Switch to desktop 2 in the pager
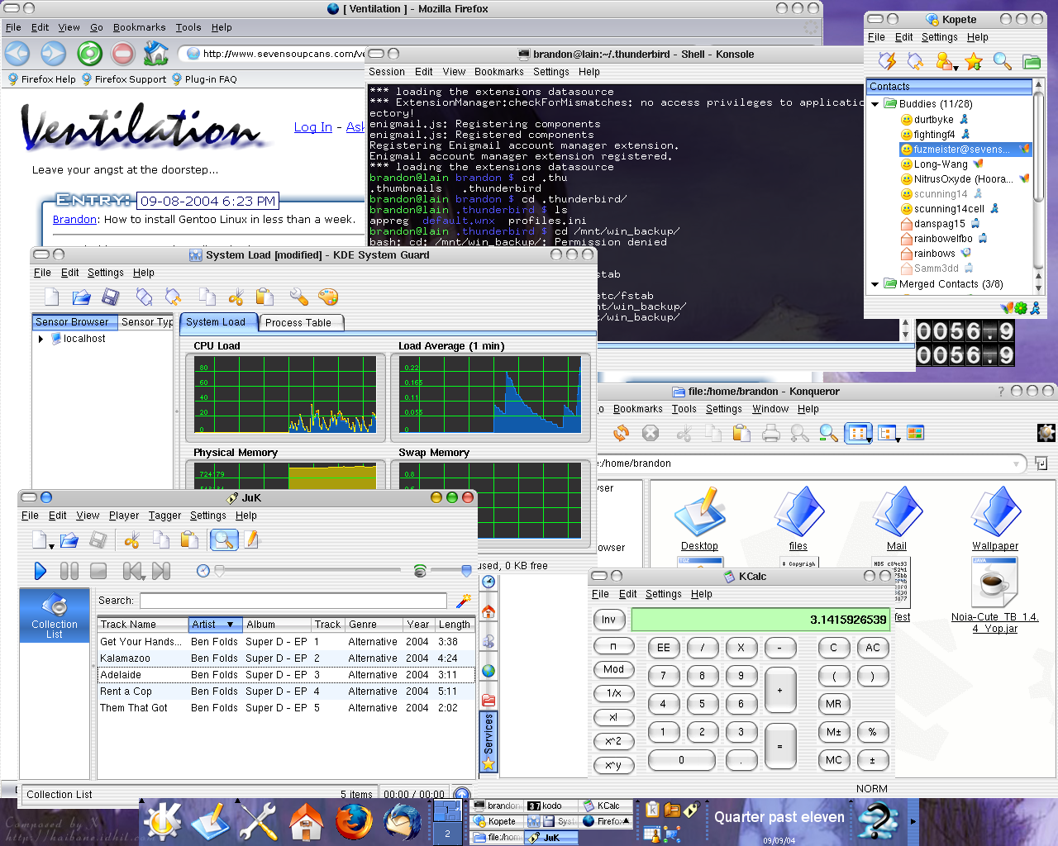The width and height of the screenshot is (1058, 846). click(448, 834)
